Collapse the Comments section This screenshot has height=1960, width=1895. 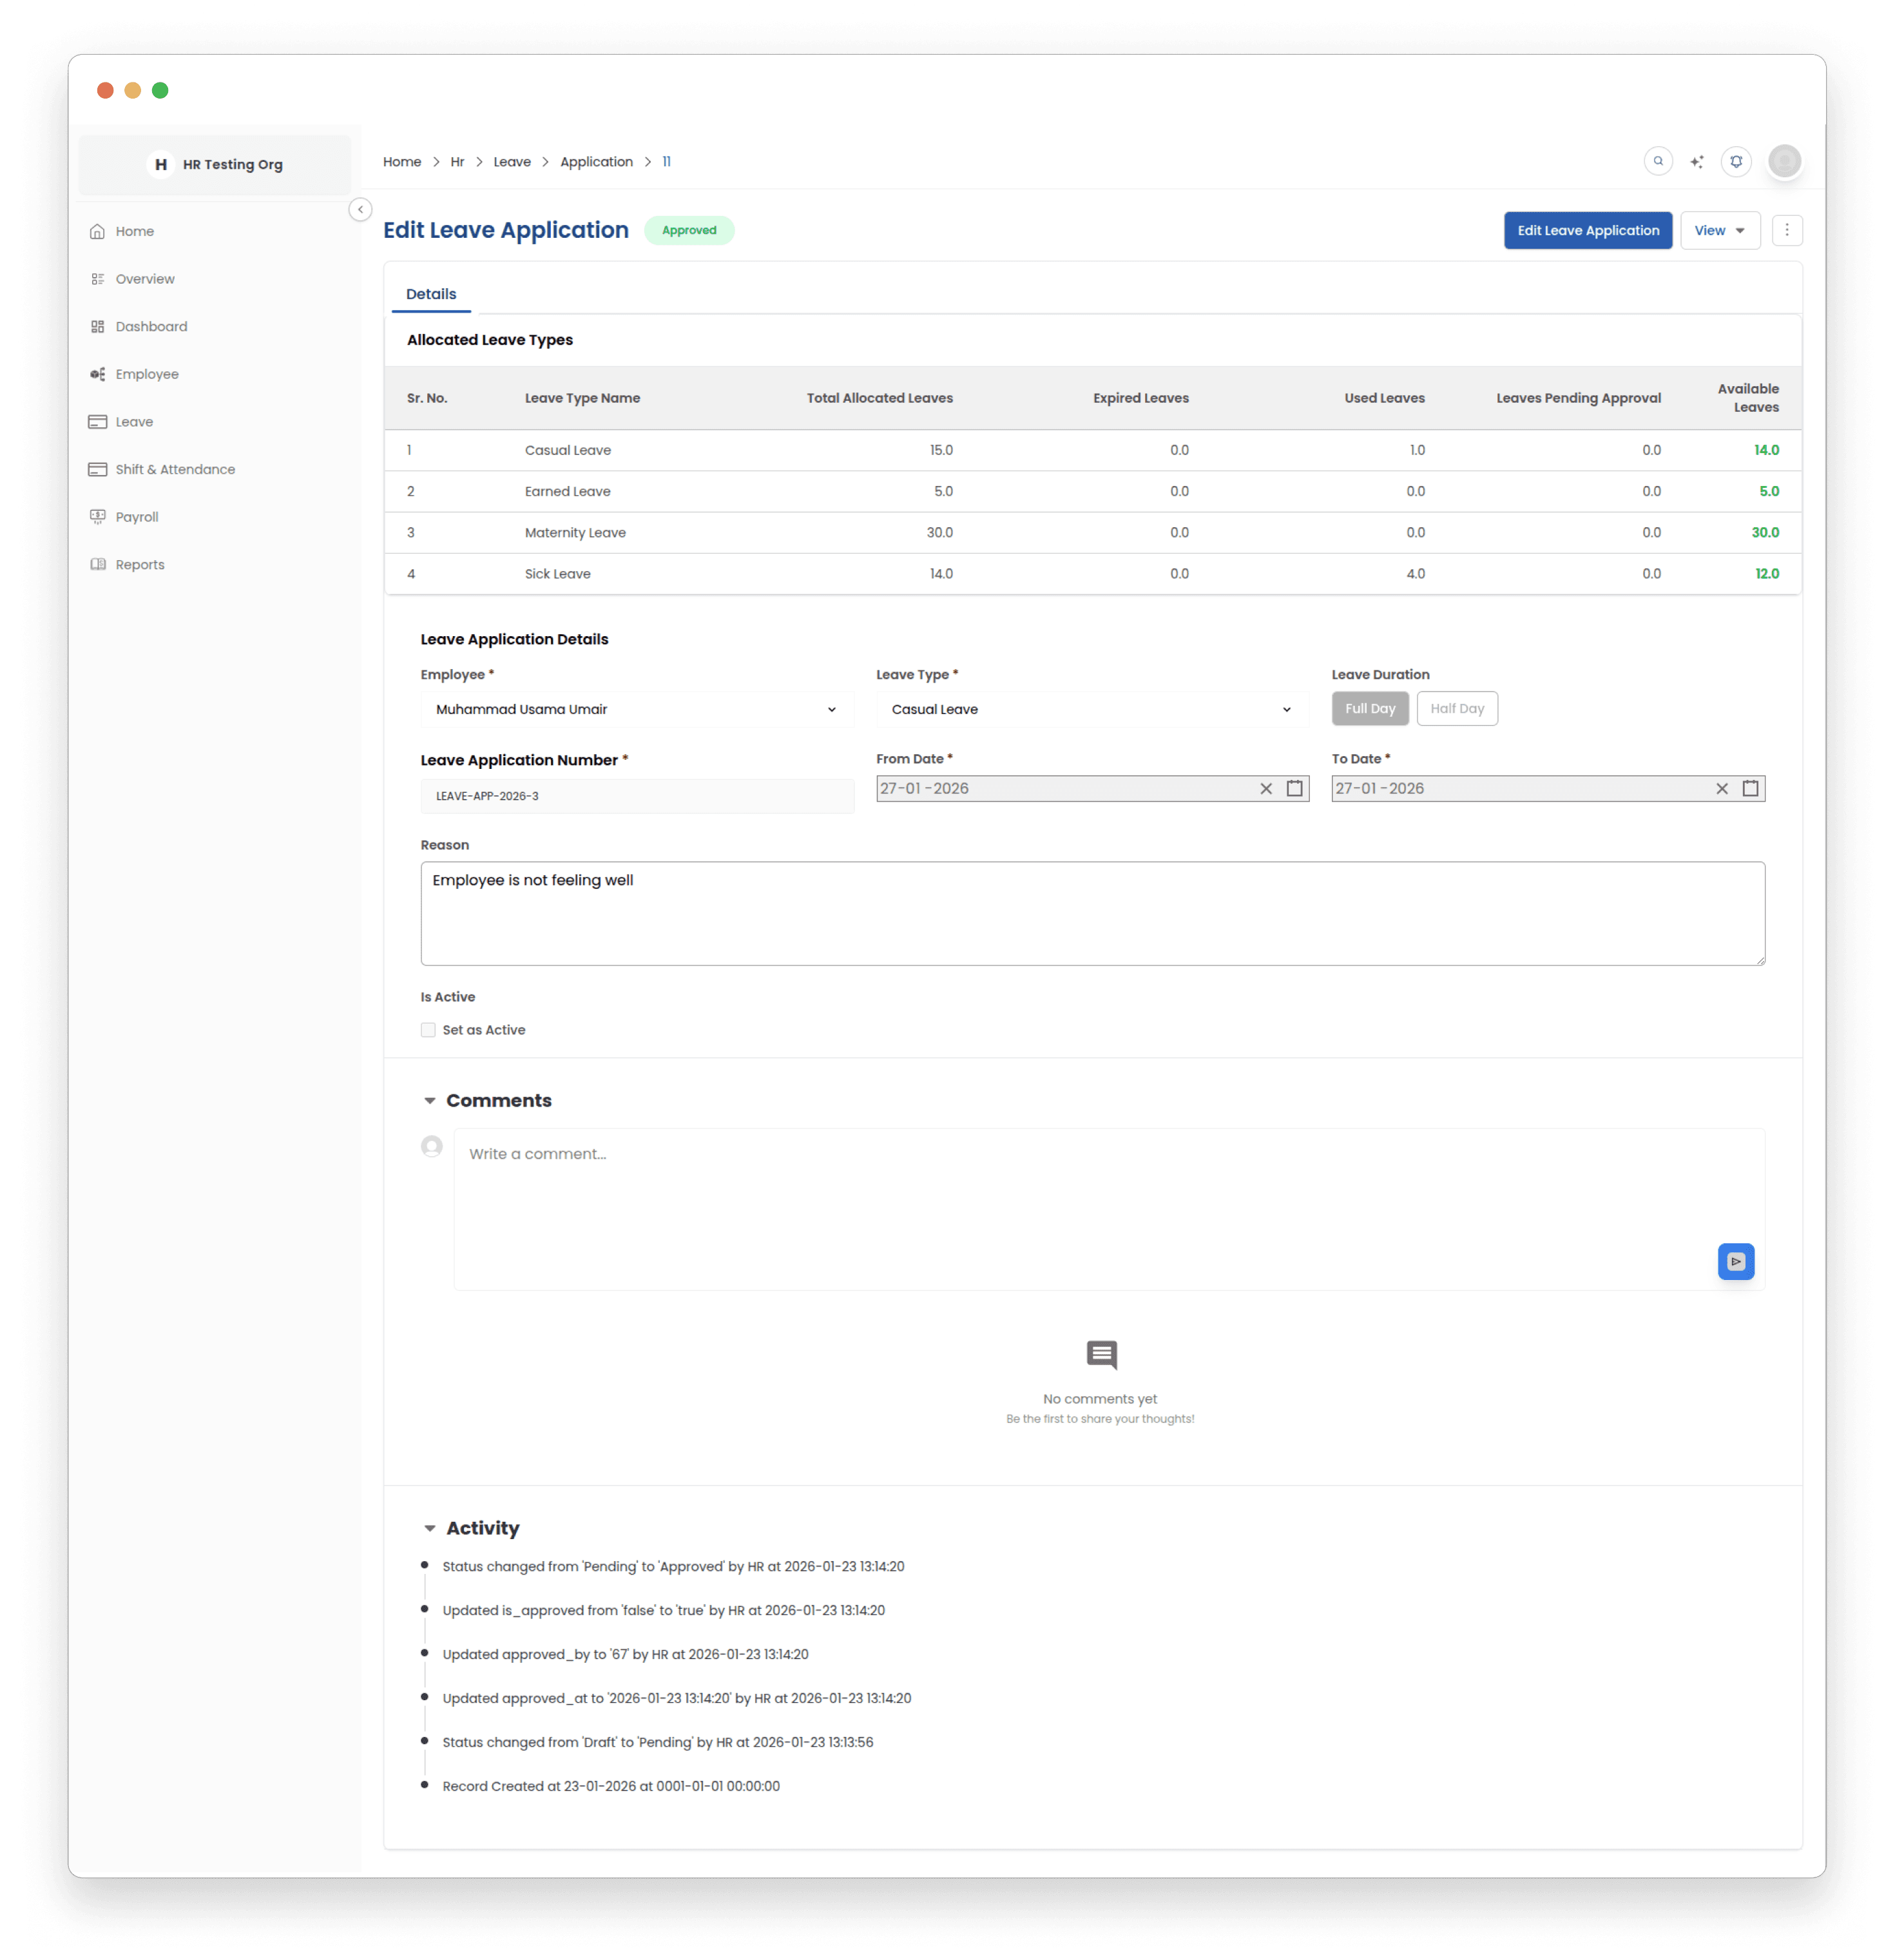click(430, 1100)
